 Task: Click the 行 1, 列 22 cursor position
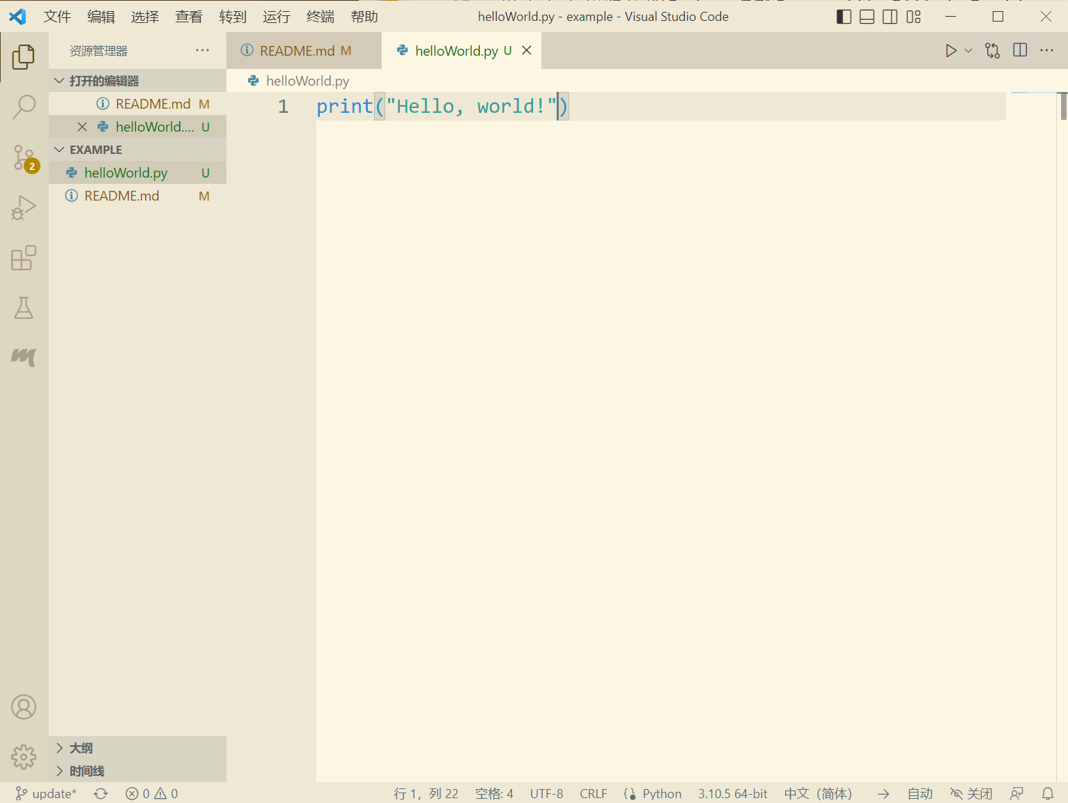(x=426, y=793)
